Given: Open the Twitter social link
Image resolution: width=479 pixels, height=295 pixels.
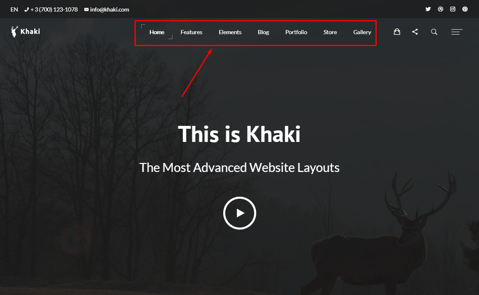Looking at the screenshot, I should point(428,9).
